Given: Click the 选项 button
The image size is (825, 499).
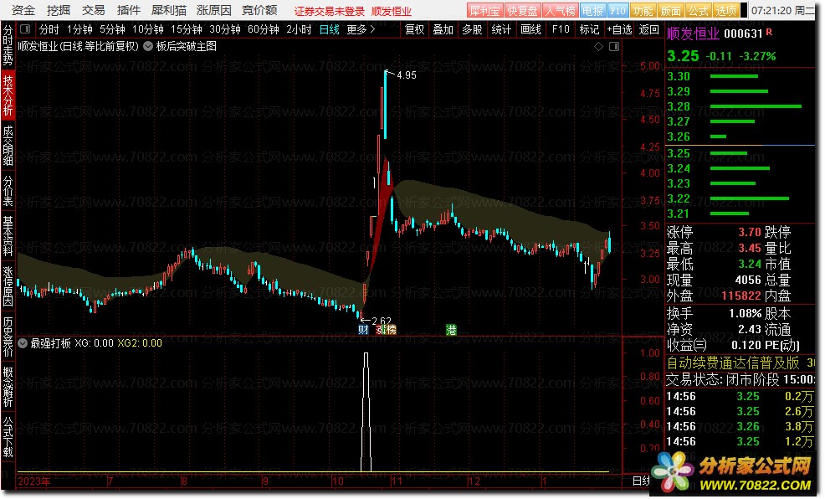Looking at the screenshot, I should [x=726, y=11].
